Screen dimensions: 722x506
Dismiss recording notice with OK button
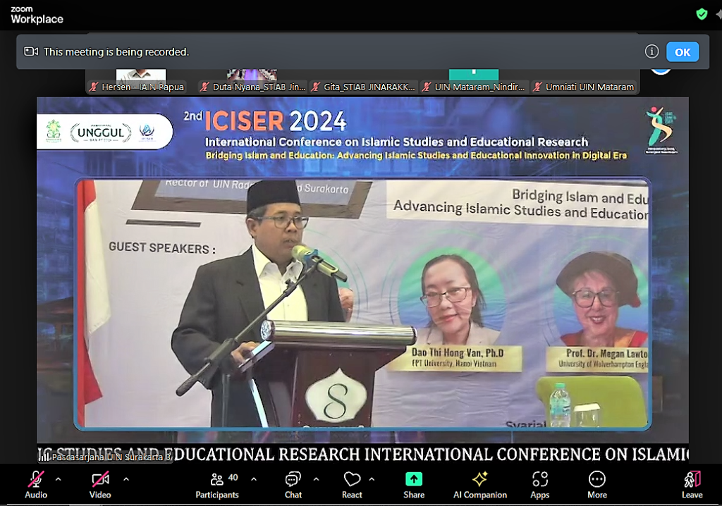pos(683,52)
